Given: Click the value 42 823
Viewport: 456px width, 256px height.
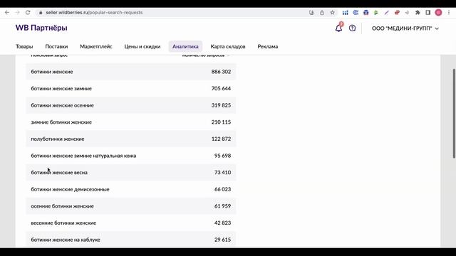Looking at the screenshot, I should 222,223.
